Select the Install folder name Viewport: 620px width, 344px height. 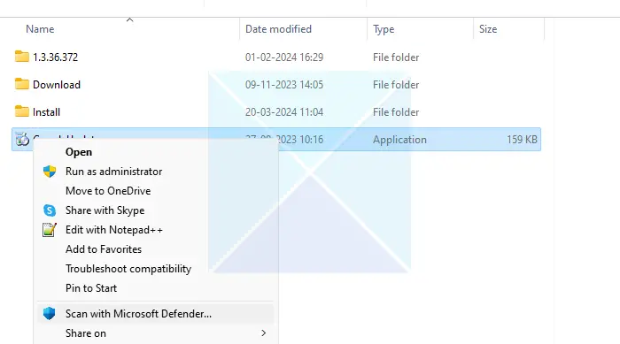(46, 112)
